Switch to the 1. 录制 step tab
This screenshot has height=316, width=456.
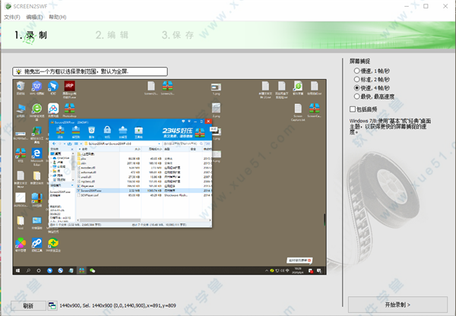pos(31,35)
